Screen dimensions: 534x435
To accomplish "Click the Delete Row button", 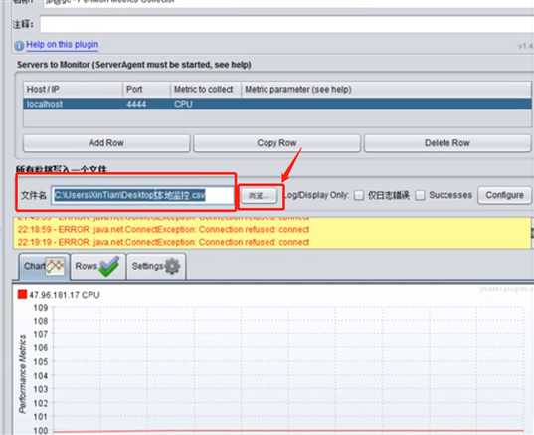I will pos(447,143).
